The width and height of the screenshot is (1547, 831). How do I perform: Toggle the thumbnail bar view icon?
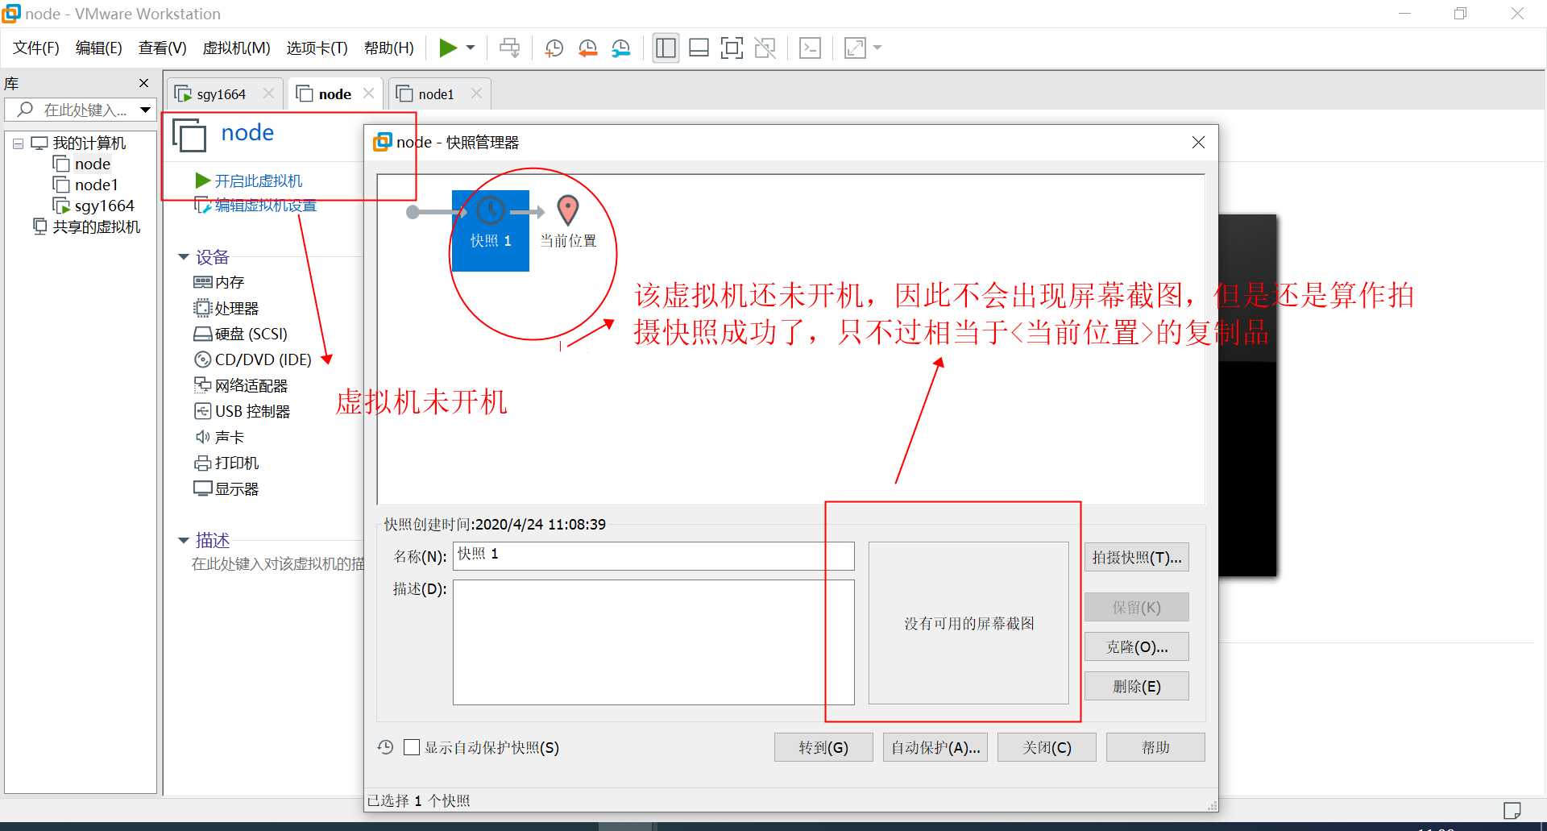(x=699, y=48)
